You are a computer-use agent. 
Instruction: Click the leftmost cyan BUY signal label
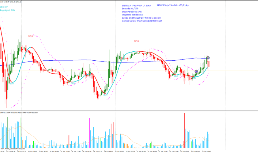pos(12,83)
